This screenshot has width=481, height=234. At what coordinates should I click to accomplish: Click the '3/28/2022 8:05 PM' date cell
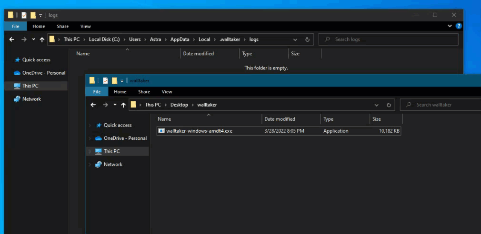[x=284, y=131]
